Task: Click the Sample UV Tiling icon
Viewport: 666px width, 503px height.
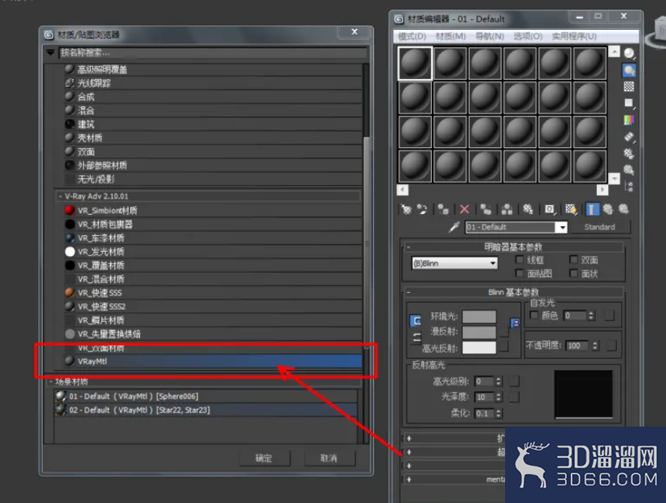Action: coord(629,103)
